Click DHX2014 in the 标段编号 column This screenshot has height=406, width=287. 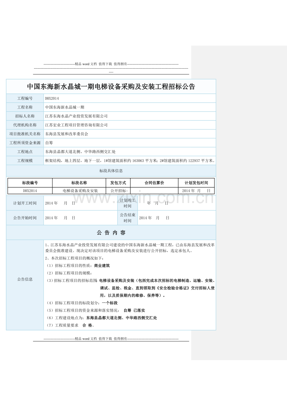(x=30, y=191)
